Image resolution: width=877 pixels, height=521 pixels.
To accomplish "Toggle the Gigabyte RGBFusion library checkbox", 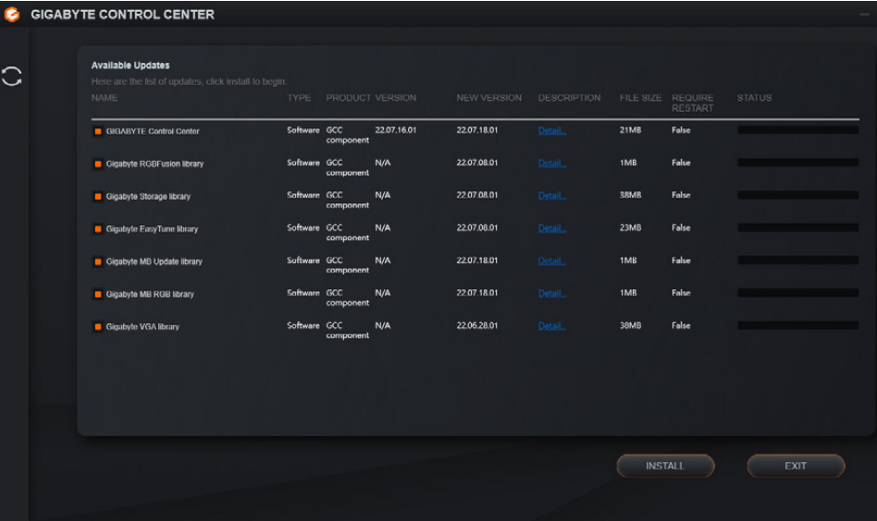I will pos(97,164).
